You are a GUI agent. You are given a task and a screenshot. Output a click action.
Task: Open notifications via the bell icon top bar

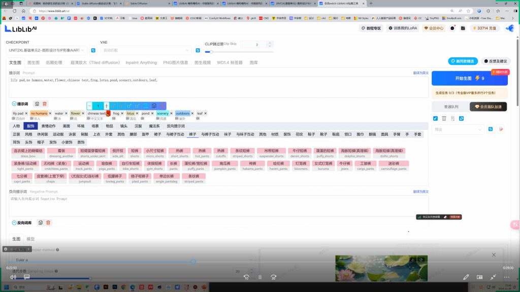tap(452, 28)
